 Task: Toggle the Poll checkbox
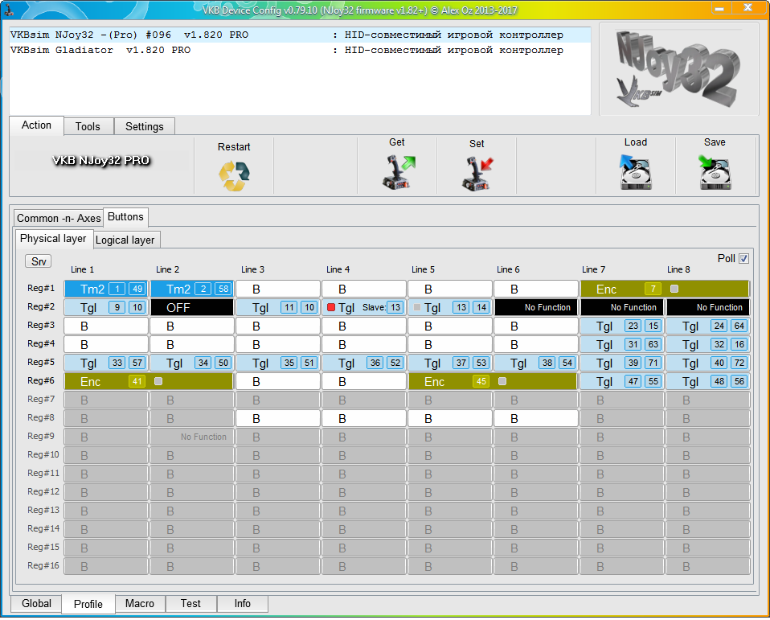pyautogui.click(x=744, y=258)
